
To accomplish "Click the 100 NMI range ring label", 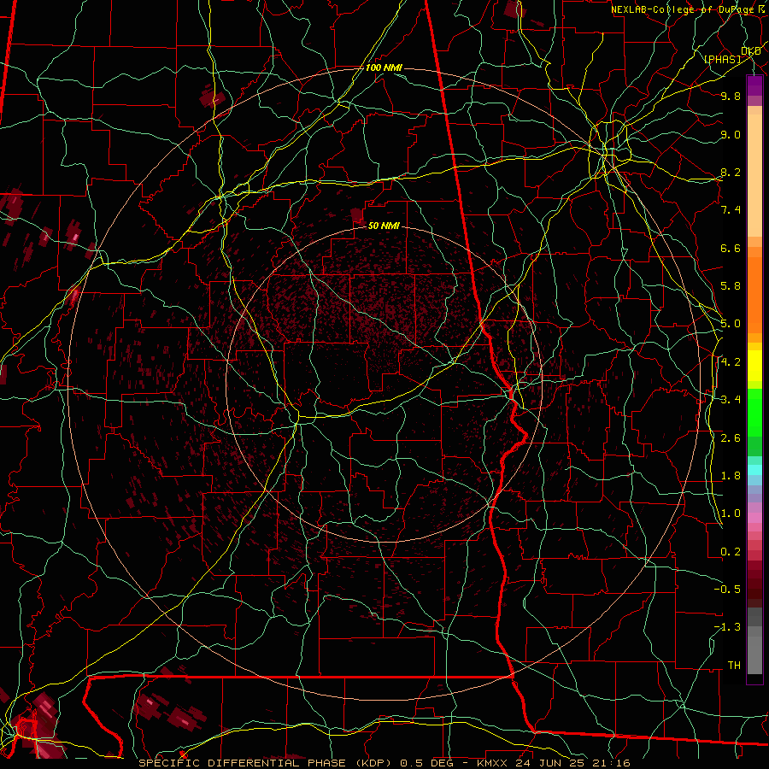I will [384, 68].
